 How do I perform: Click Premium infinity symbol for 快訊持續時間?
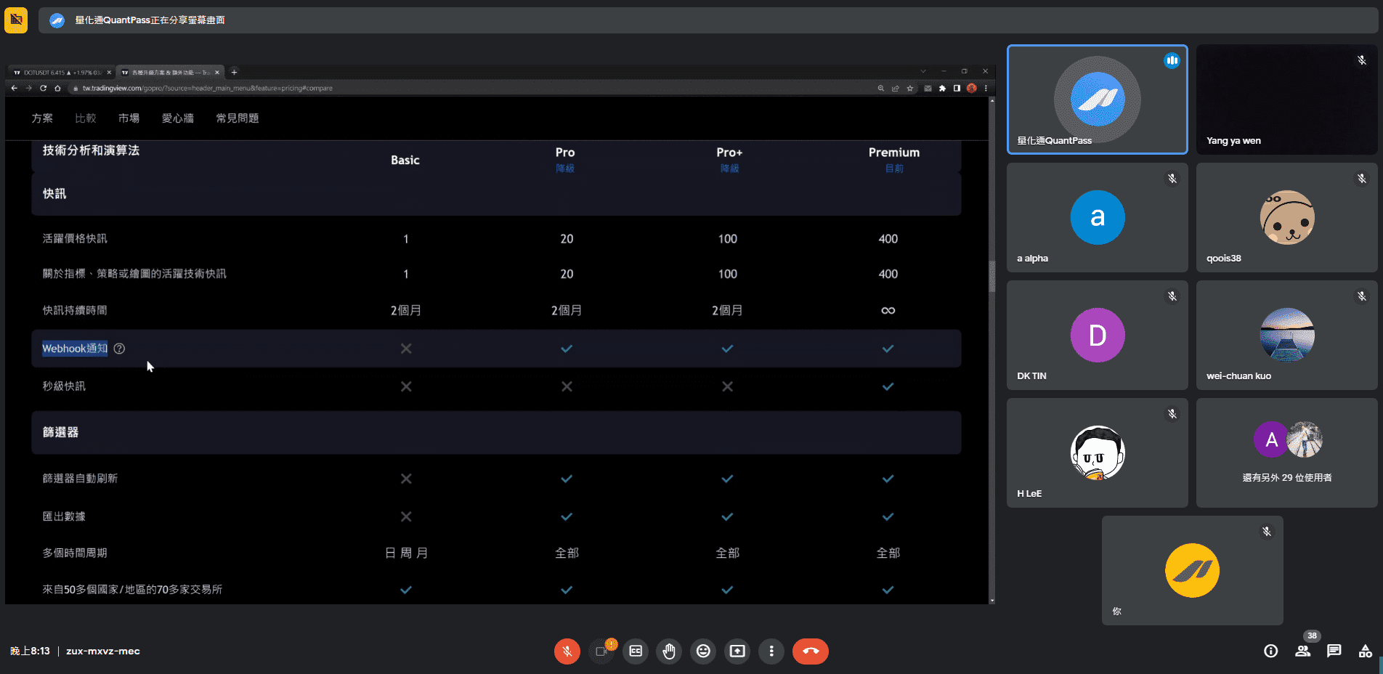pos(888,311)
